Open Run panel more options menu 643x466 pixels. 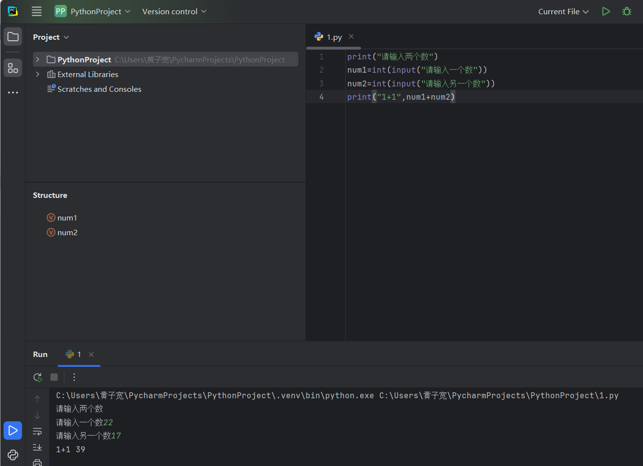(x=74, y=377)
